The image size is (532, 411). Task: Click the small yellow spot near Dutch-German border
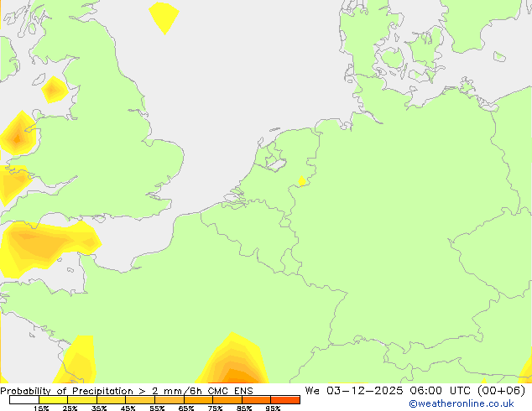(x=301, y=181)
